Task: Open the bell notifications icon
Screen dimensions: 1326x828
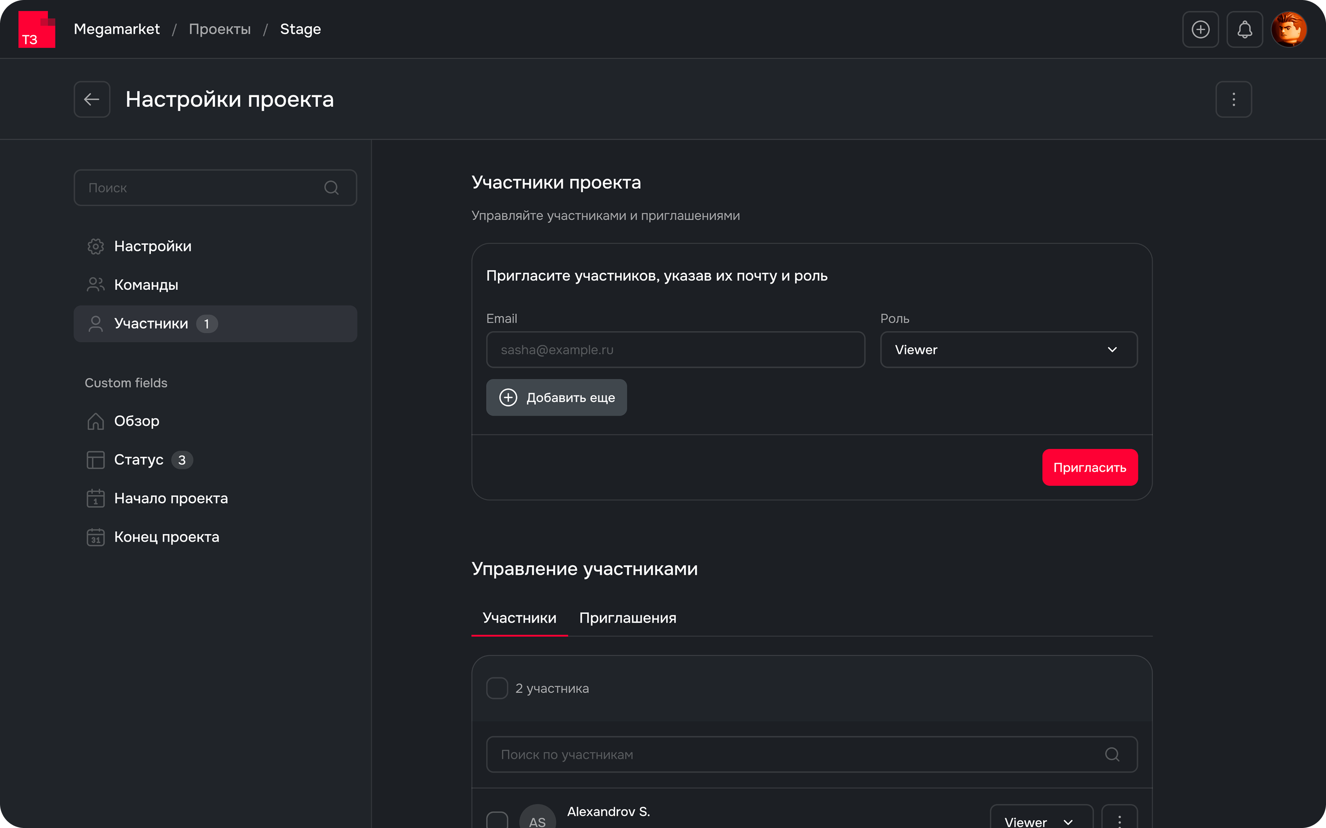Action: 1244,30
